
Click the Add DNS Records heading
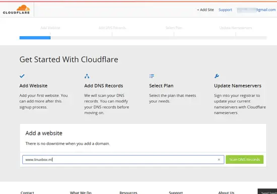coord(104,86)
